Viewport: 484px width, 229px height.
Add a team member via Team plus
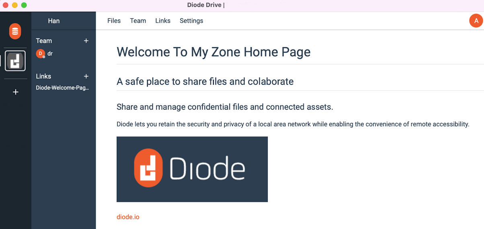tap(86, 41)
